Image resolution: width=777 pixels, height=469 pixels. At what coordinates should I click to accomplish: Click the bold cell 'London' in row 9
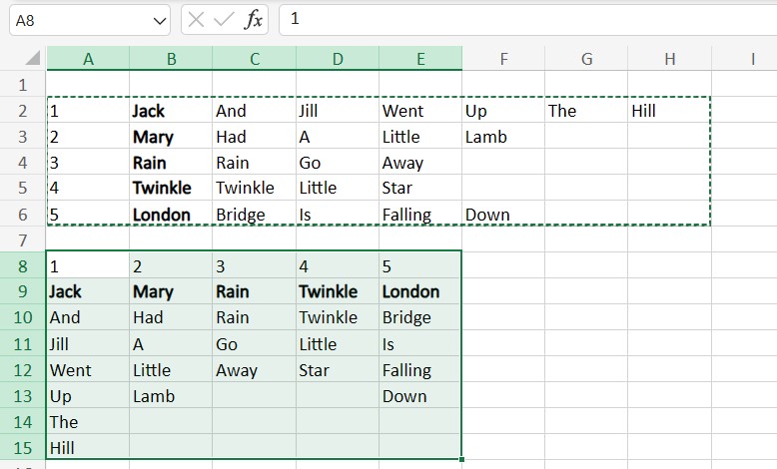tap(420, 291)
